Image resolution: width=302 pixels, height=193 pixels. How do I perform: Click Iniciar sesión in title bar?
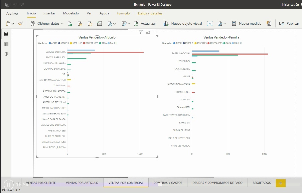[290, 4]
